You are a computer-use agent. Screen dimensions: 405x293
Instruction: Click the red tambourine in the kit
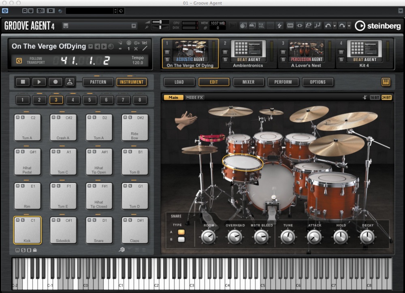click(212, 138)
